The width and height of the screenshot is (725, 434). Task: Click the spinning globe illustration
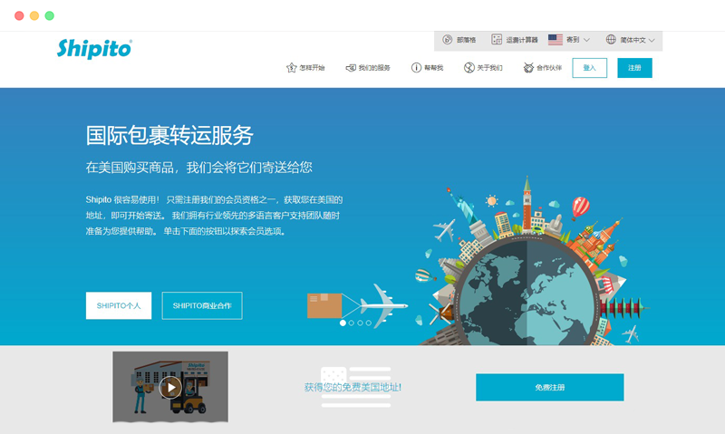[x=527, y=291]
